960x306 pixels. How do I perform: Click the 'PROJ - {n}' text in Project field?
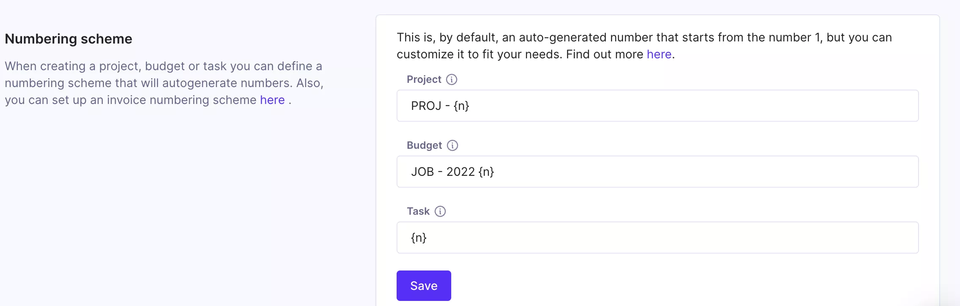point(440,106)
